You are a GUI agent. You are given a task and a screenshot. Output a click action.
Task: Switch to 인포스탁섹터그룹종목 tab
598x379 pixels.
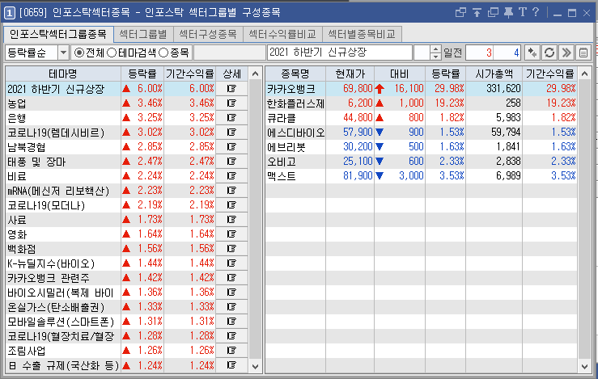pos(58,34)
